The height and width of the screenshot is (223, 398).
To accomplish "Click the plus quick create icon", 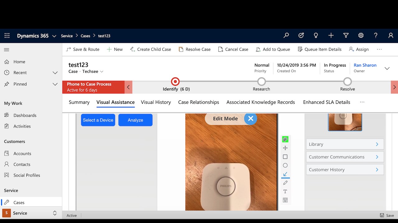I will [331, 36].
